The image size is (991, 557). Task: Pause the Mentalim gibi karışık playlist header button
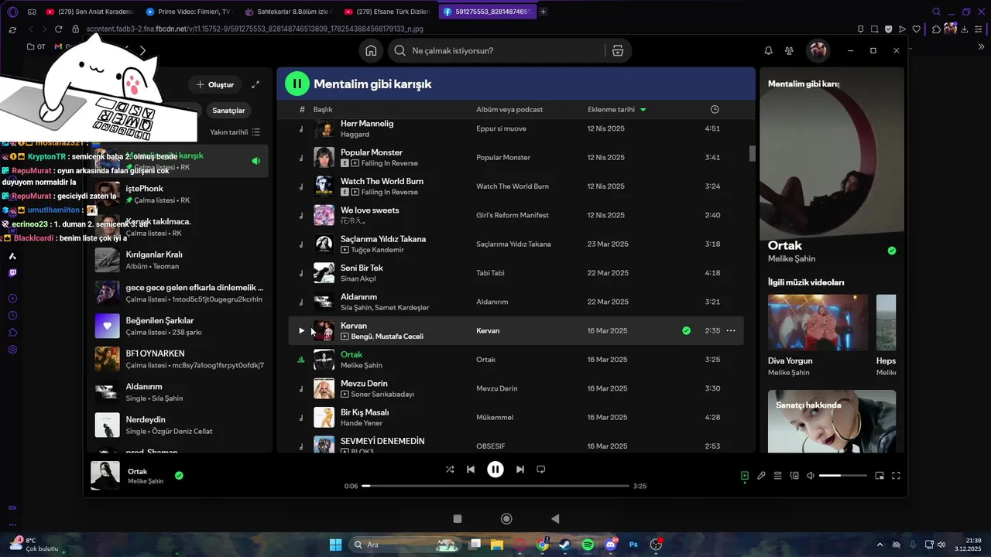point(297,84)
